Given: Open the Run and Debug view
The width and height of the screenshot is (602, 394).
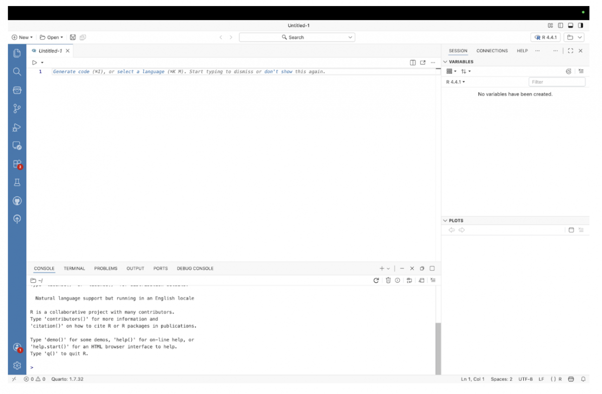Looking at the screenshot, I should (17, 127).
